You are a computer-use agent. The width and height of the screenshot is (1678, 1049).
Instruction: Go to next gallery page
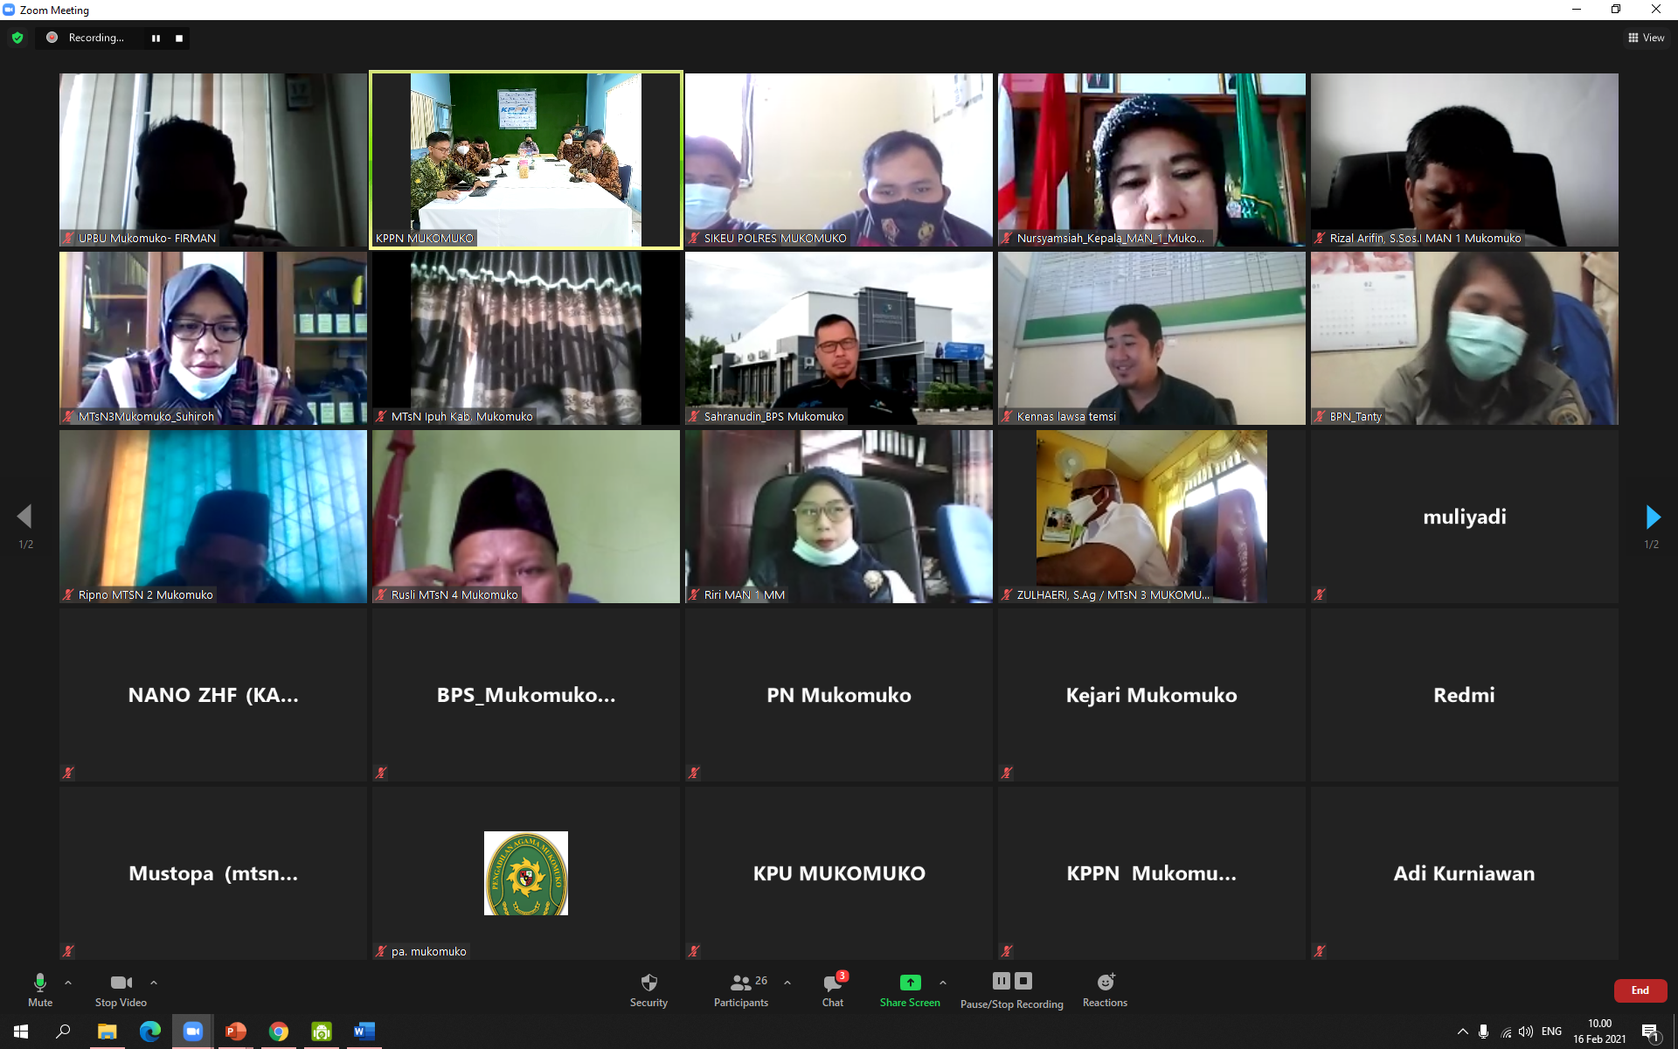coord(1653,517)
